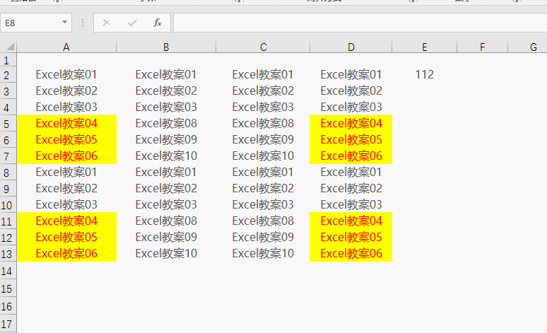Click cell C3 Excel教案02

pos(263,90)
